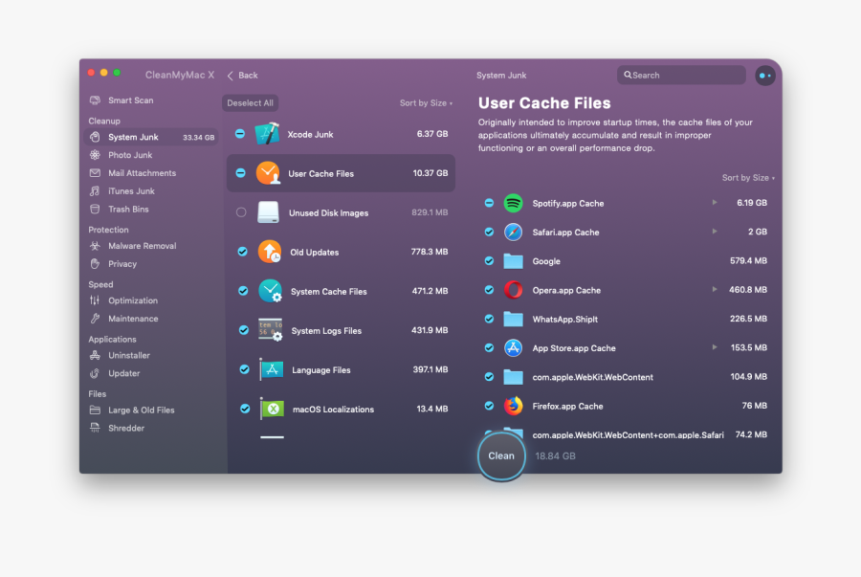This screenshot has width=861, height=577.
Task: Click the Opera.app Cache icon
Action: (514, 290)
